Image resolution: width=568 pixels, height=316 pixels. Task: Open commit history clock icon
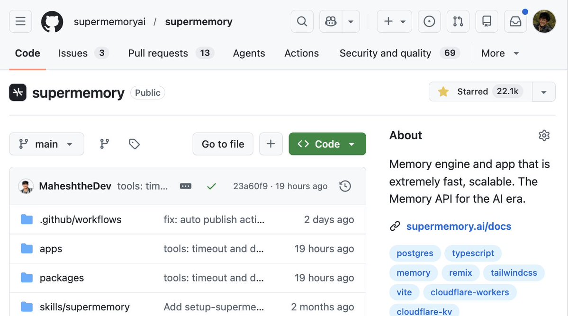coord(345,186)
